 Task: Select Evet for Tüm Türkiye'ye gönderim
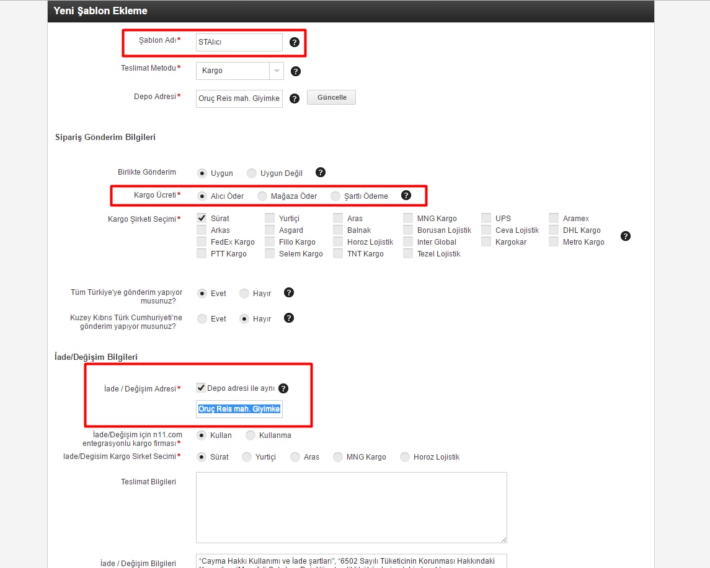(x=202, y=294)
